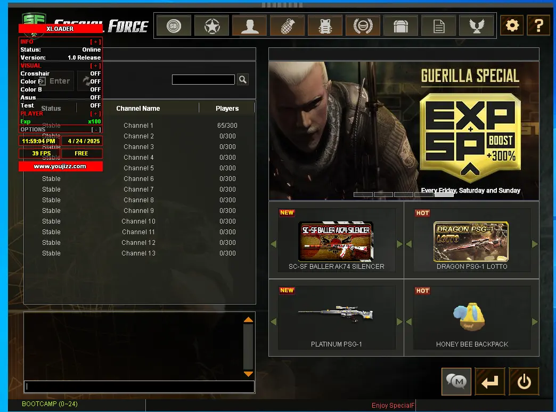The width and height of the screenshot is (556, 412).
Task: Open Dragon PSG-1 Lotto thumbnail
Action: click(x=471, y=242)
